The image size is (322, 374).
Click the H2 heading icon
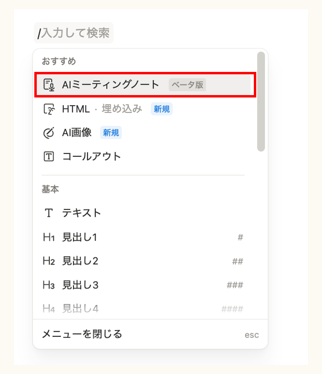49,261
